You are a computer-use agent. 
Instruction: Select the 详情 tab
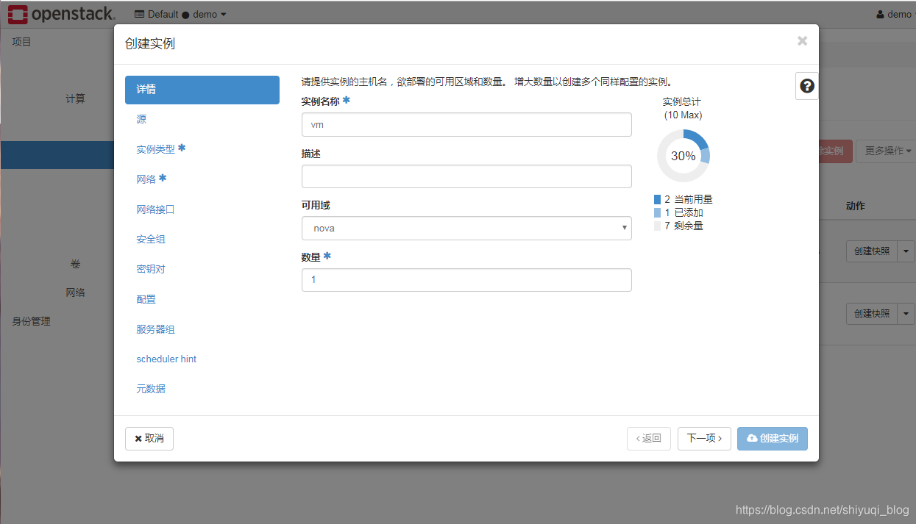click(202, 90)
